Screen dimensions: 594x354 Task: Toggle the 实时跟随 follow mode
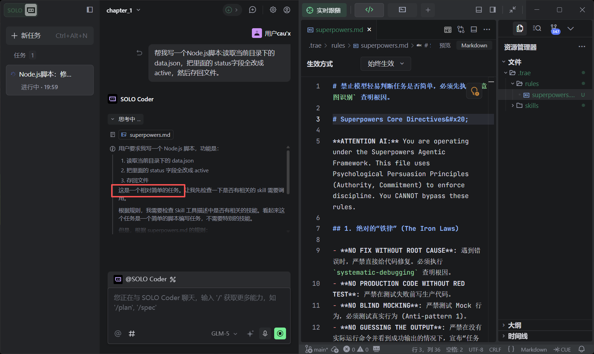tap(324, 10)
